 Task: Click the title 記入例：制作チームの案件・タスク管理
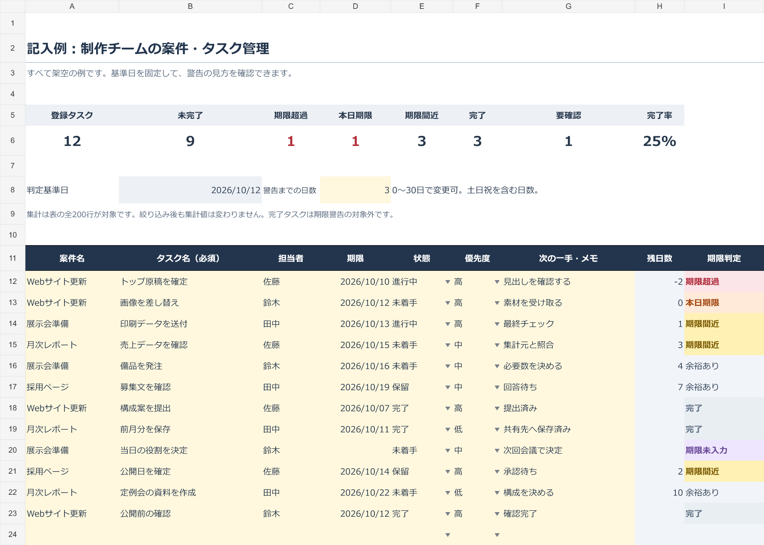click(148, 49)
